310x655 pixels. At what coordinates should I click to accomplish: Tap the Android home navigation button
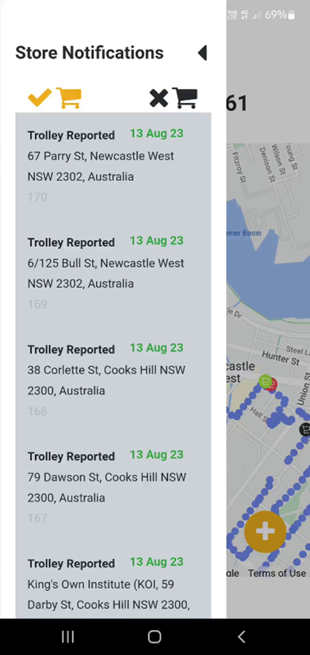coord(155,637)
